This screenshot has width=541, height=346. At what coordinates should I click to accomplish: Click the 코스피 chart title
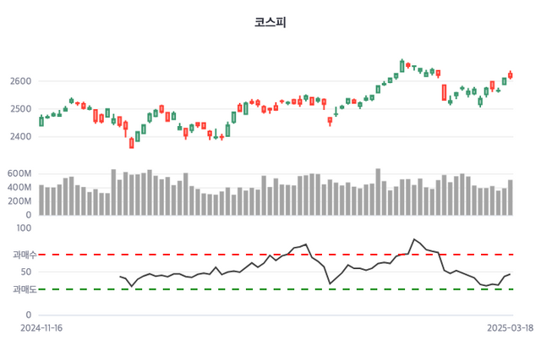pos(270,22)
